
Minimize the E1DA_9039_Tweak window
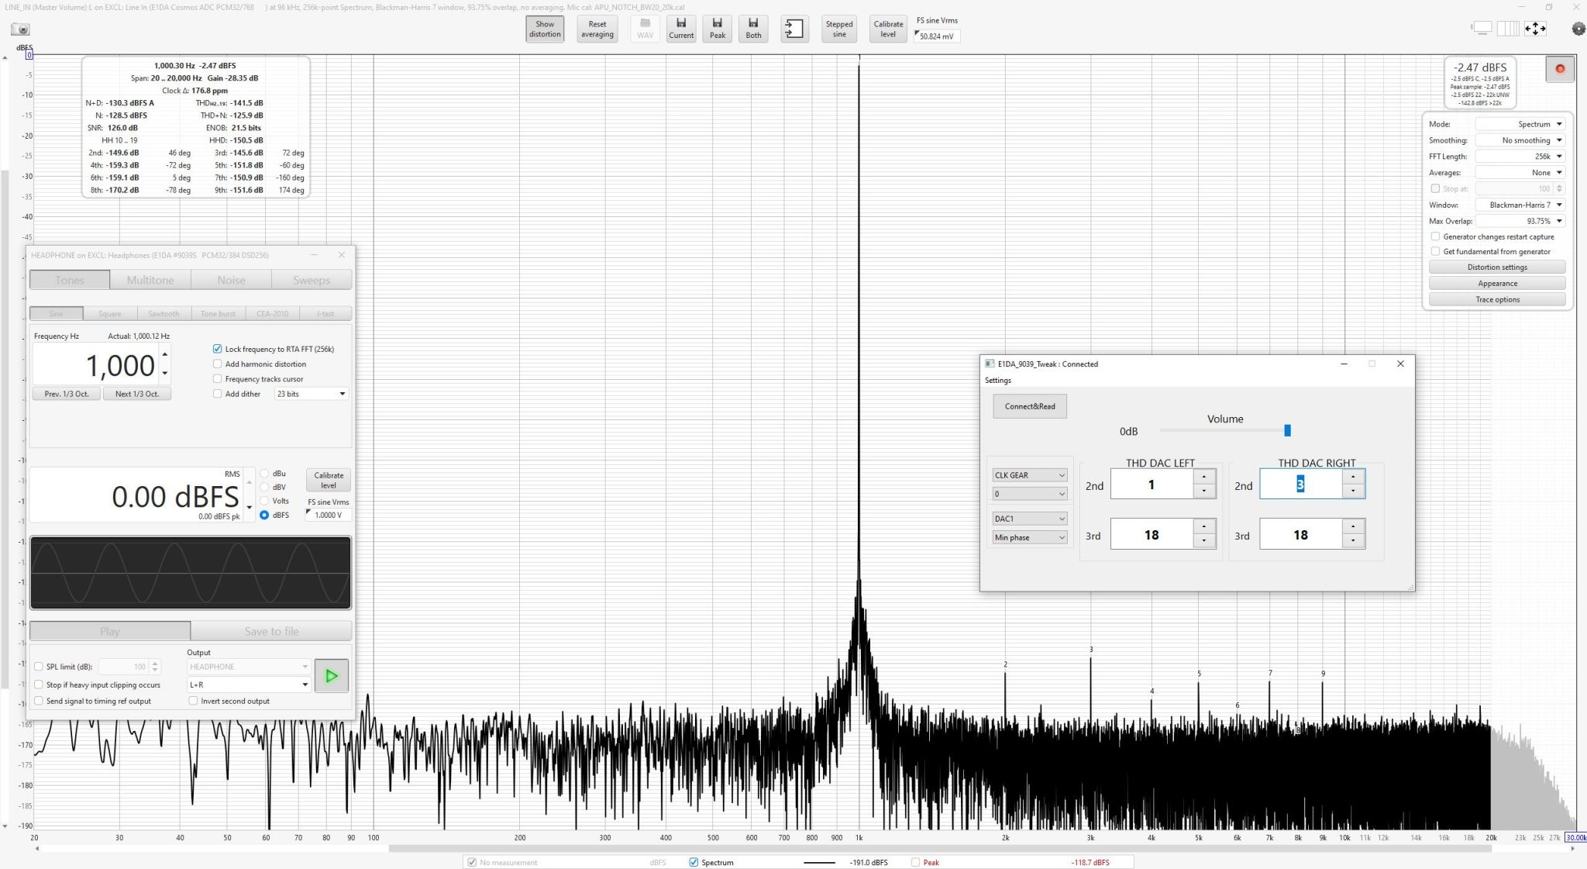pos(1344,364)
